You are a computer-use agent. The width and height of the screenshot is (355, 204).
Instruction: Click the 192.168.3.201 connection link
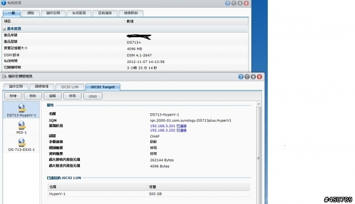click(x=168, y=126)
